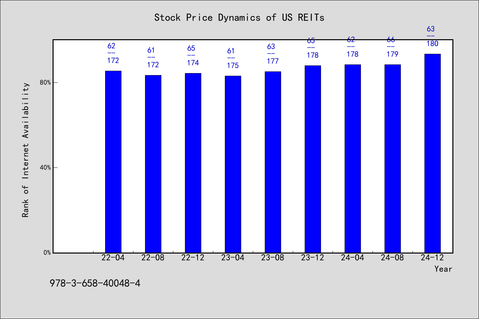Click the x-axis tick label '22-04'
479x319 pixels.
pyautogui.click(x=113, y=258)
